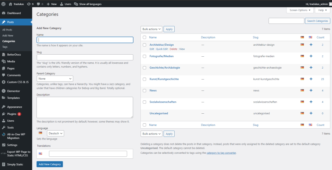
Task: Click the Add New Category button
Action: 50,164
